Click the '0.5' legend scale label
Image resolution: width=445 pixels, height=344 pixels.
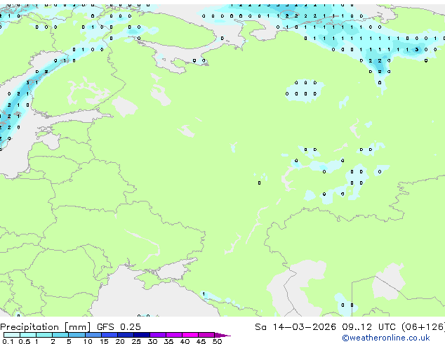(25, 341)
